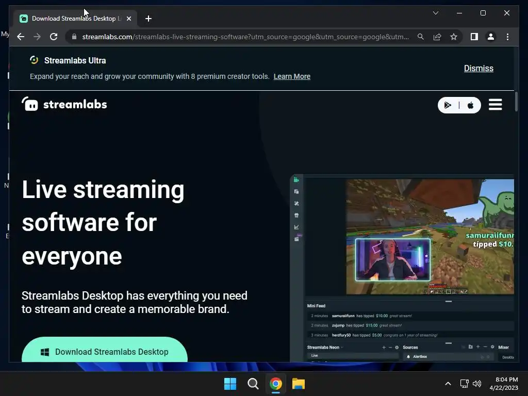Bookmark this page with the star
The image size is (528, 396).
(454, 37)
